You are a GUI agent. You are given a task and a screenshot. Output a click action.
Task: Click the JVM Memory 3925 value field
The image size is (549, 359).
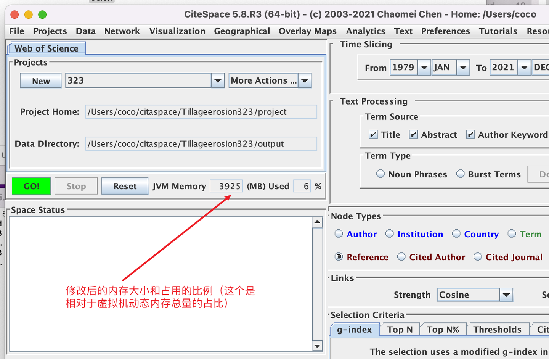point(226,186)
